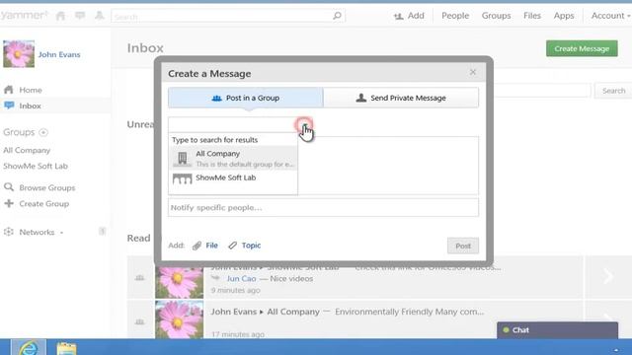Switch to Send Private Message tab
The height and width of the screenshot is (355, 632).
[401, 98]
